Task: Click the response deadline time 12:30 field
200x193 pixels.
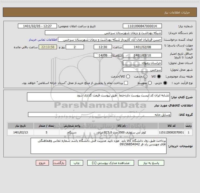Action: pyautogui.click(x=103, y=47)
